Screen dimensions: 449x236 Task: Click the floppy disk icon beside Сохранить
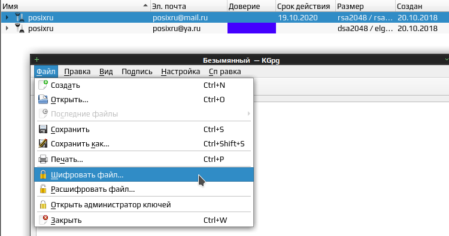tap(43, 129)
